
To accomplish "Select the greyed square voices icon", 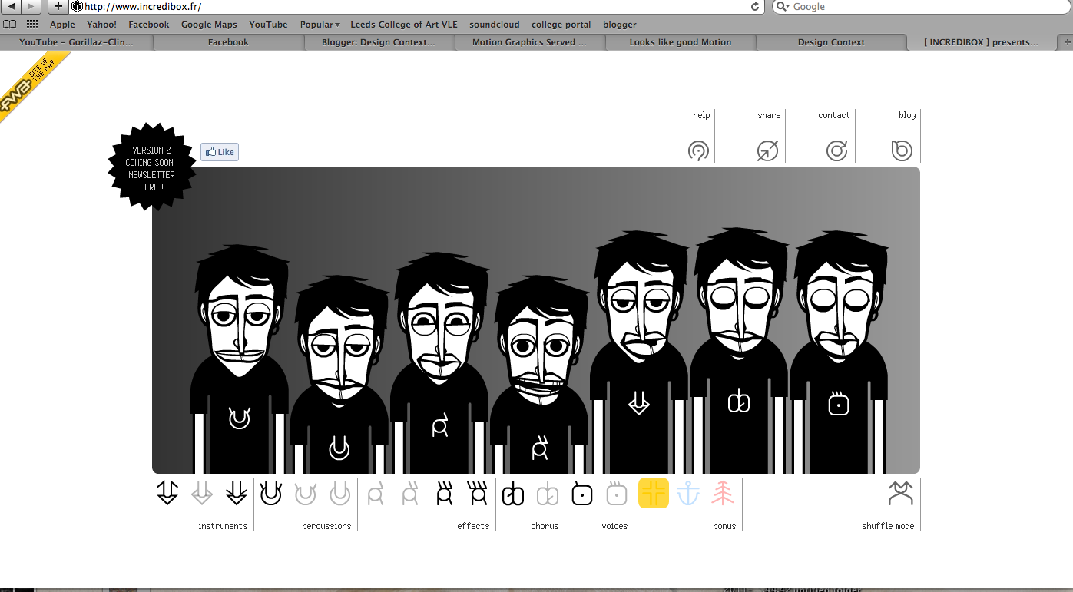I will (617, 494).
